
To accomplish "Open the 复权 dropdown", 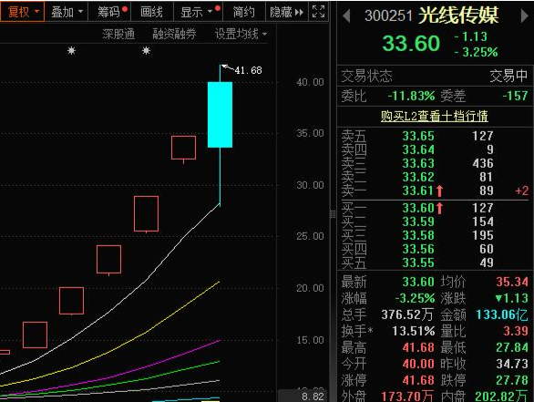I will coord(22,12).
